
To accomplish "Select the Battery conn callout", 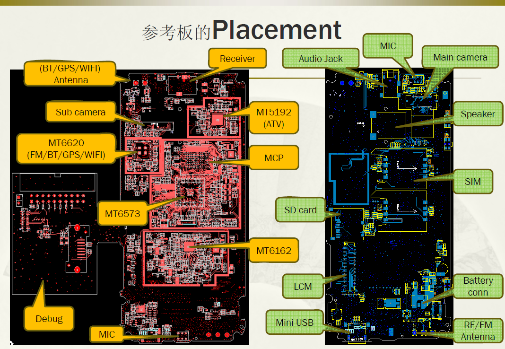I will pyautogui.click(x=478, y=286).
